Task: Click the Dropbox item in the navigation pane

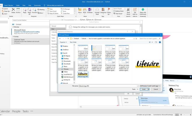Action: (x=64, y=46)
